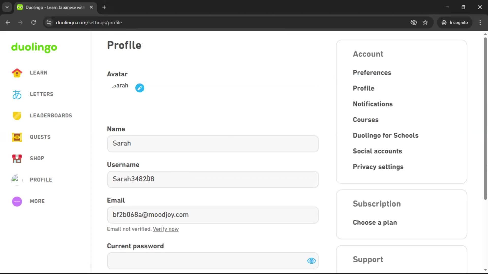This screenshot has height=274, width=488.
Task: Click inside the Username field
Action: pos(213,179)
